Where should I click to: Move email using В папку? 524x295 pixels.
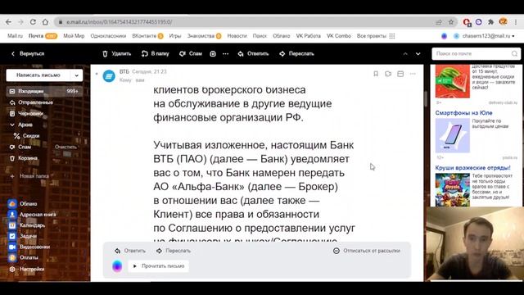click(x=156, y=53)
